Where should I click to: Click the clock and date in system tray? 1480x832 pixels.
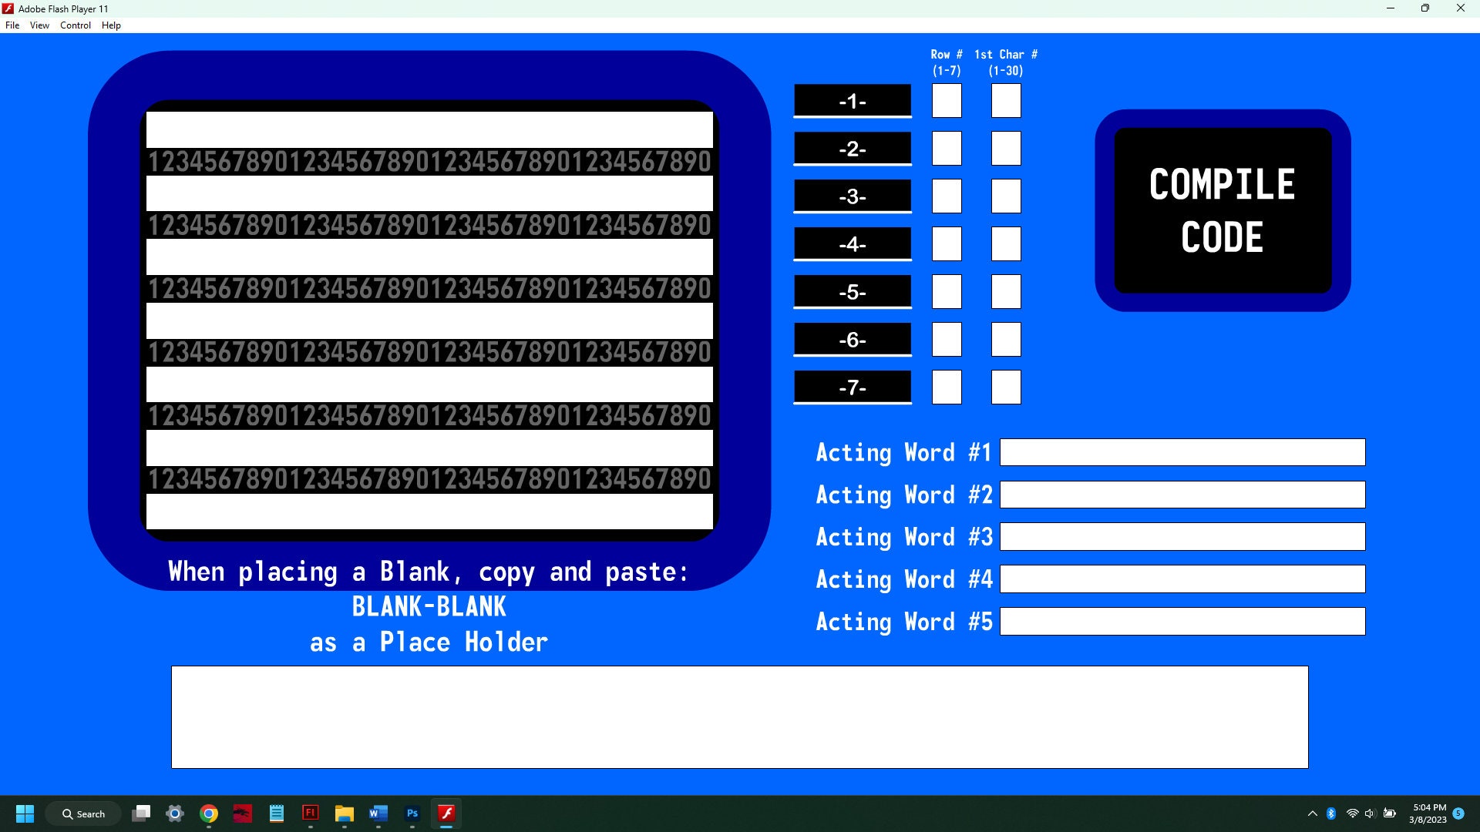[1429, 814]
